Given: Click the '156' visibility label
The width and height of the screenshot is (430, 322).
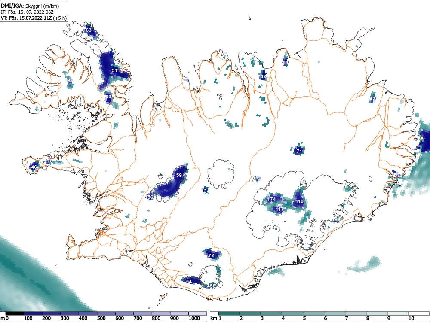Looking at the screenshot, I should pyautogui.click(x=149, y=197).
